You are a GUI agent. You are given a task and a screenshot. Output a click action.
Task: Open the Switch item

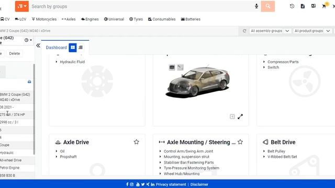(273, 67)
